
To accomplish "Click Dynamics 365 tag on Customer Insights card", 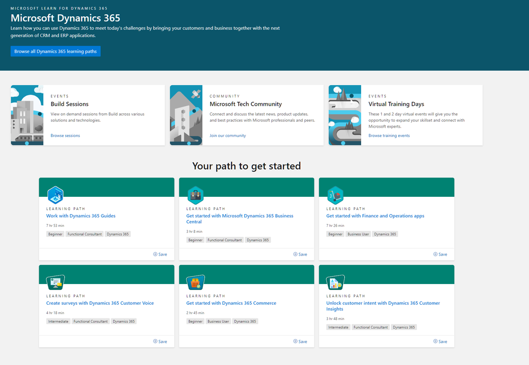I will pyautogui.click(x=404, y=327).
